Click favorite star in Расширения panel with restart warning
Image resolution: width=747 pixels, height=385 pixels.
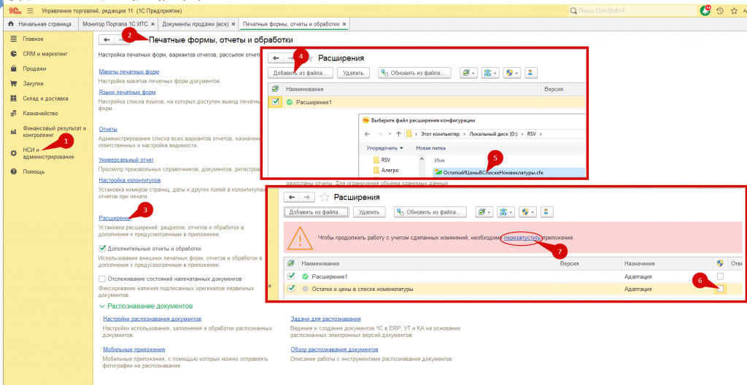pos(325,197)
